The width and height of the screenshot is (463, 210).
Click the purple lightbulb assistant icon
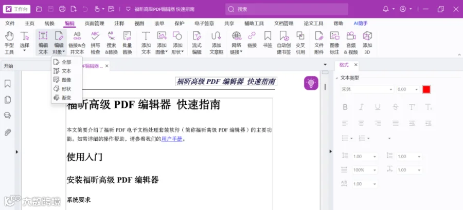pos(311,83)
